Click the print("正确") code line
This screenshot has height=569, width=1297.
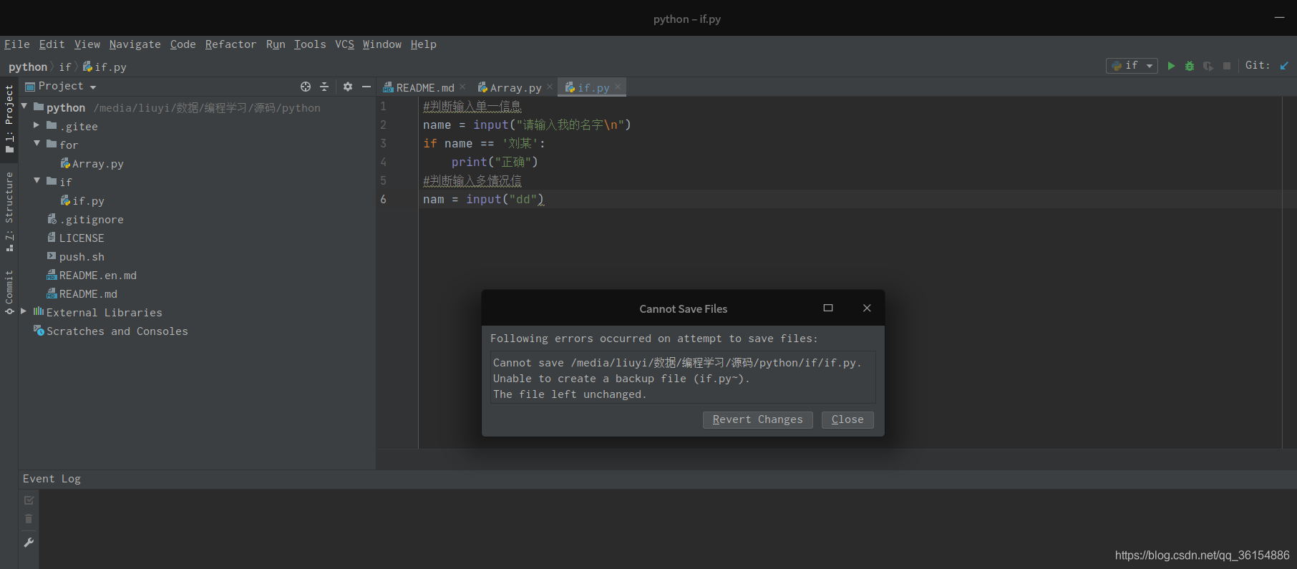[x=495, y=162]
